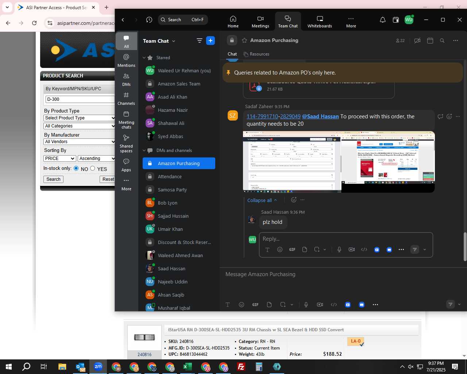This screenshot has width=467, height=374.
Task: Click the blue new chat plus button
Action: click(211, 41)
